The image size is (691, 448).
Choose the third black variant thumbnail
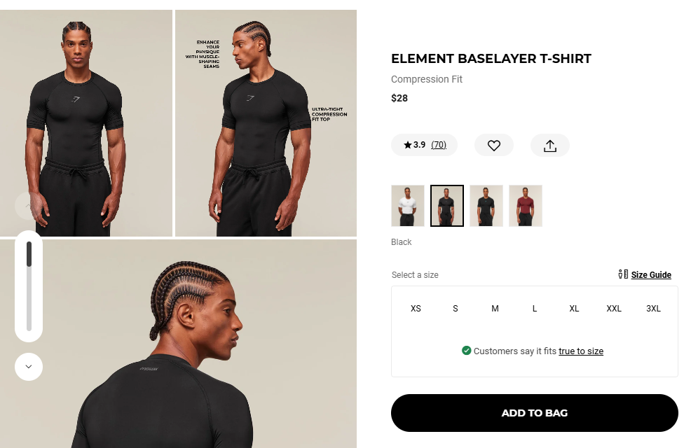point(486,206)
